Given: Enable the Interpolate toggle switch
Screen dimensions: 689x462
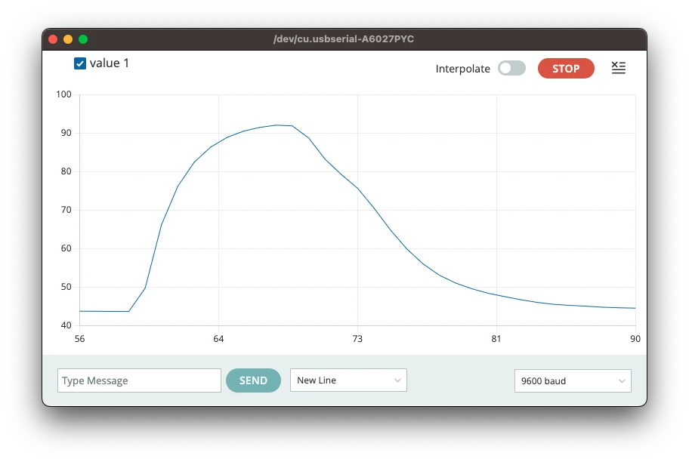Looking at the screenshot, I should 511,69.
